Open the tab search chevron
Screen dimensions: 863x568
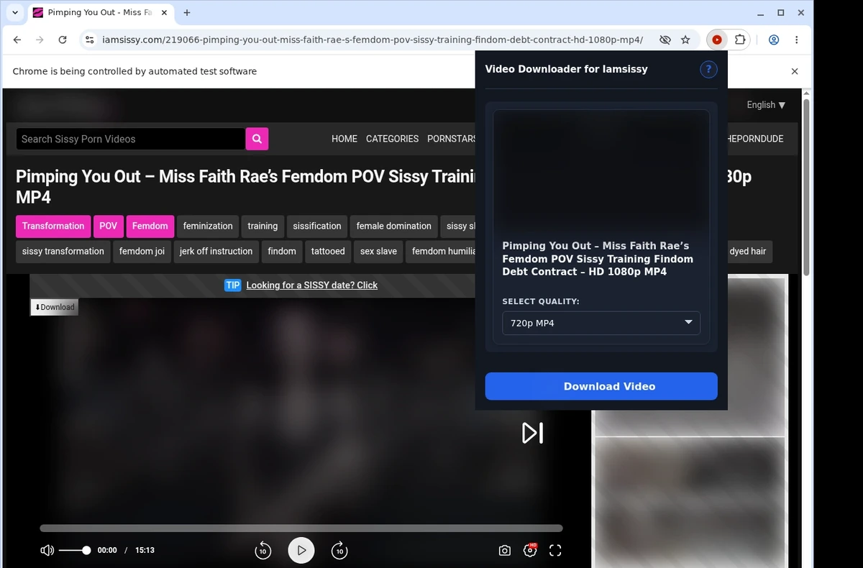pos(15,12)
